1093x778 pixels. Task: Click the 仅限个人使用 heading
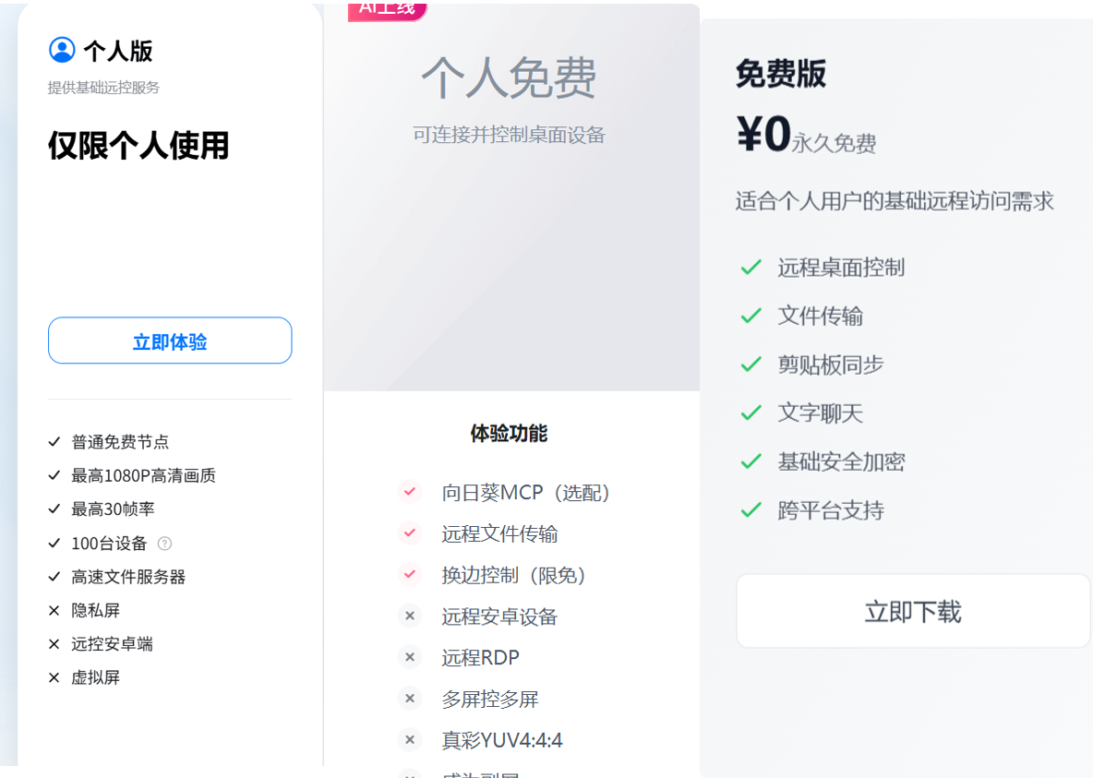138,145
